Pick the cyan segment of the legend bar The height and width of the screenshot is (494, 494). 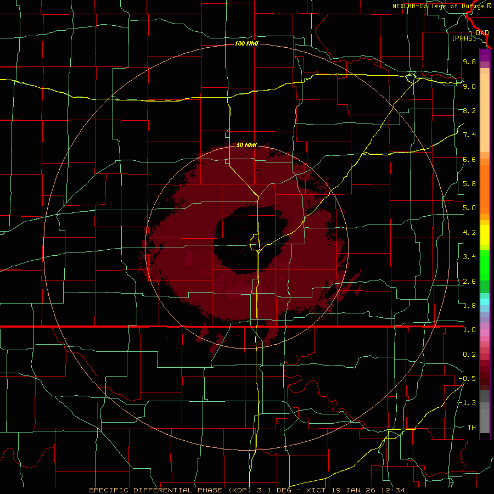[x=485, y=302]
